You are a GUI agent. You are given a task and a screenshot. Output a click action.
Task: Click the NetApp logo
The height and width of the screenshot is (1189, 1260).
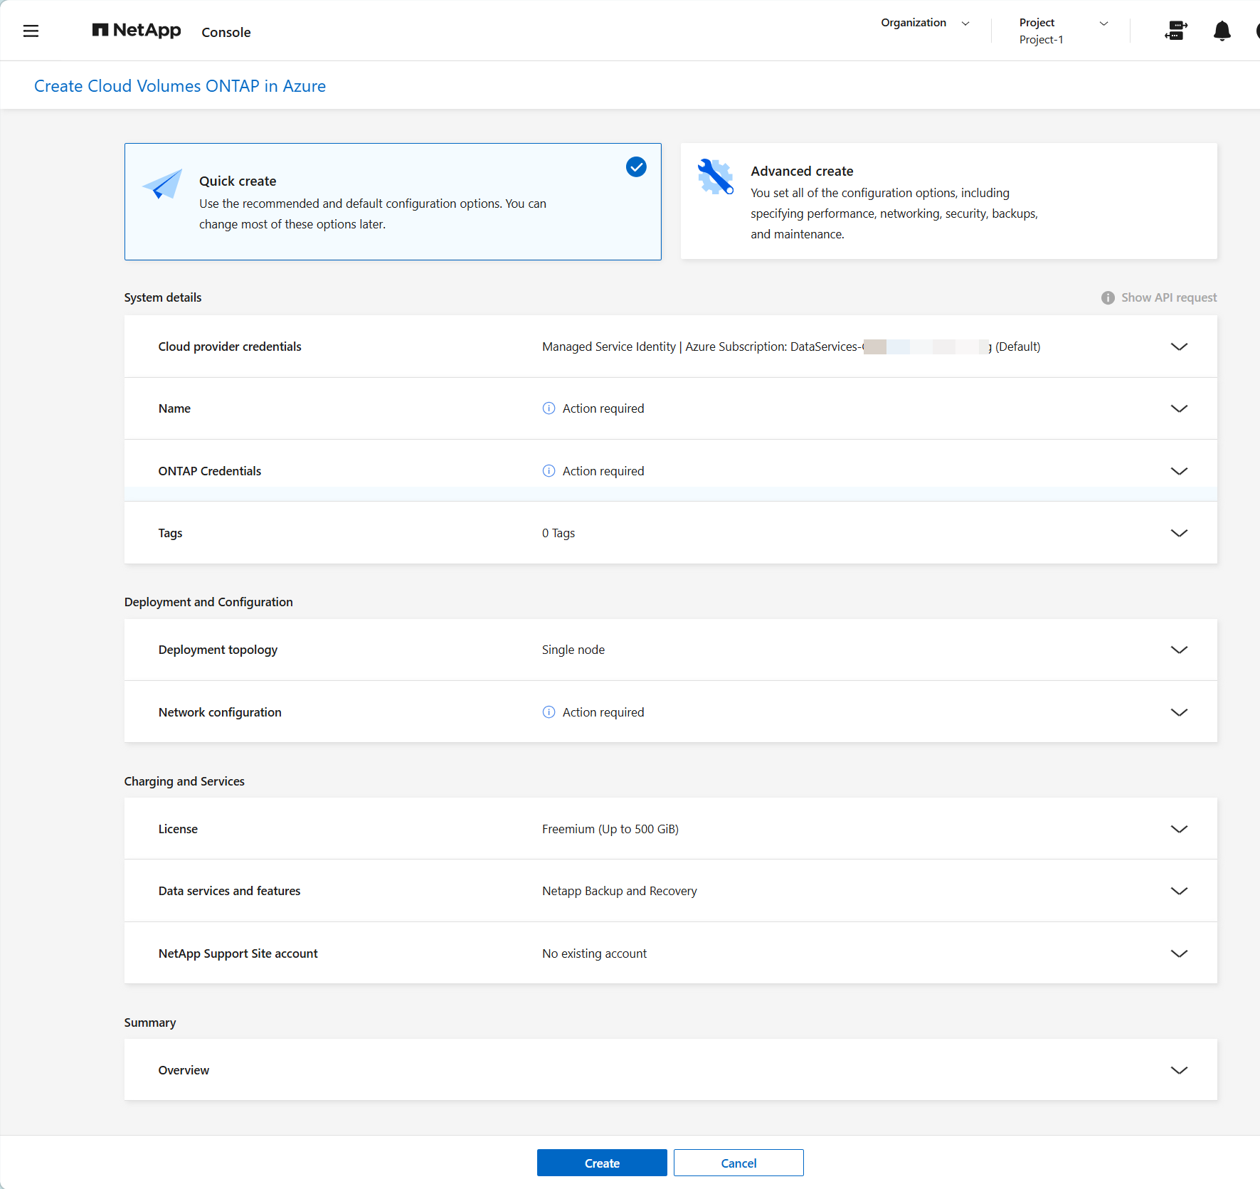click(137, 30)
